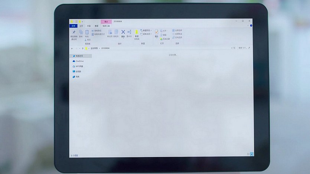Pin to Quick access (固定到快速访问) ribbon button
The height and width of the screenshot is (174, 310).
click(74, 35)
